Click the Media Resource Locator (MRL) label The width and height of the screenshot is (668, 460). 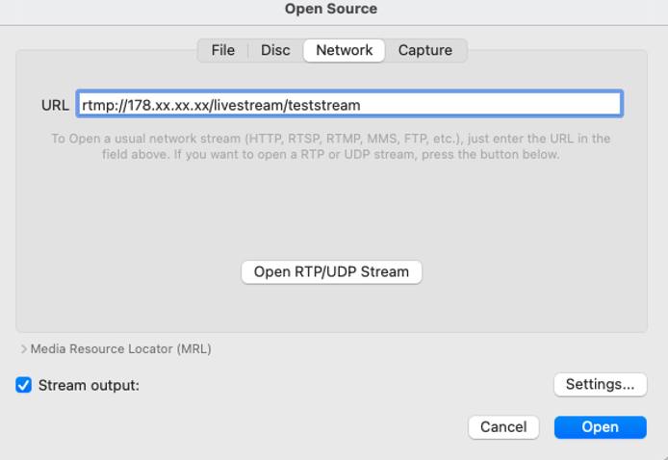120,349
